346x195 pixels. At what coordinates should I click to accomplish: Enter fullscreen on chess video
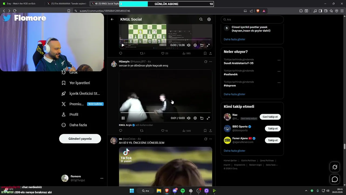point(208,45)
